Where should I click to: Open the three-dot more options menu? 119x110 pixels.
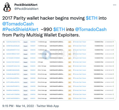click(x=114, y=5)
